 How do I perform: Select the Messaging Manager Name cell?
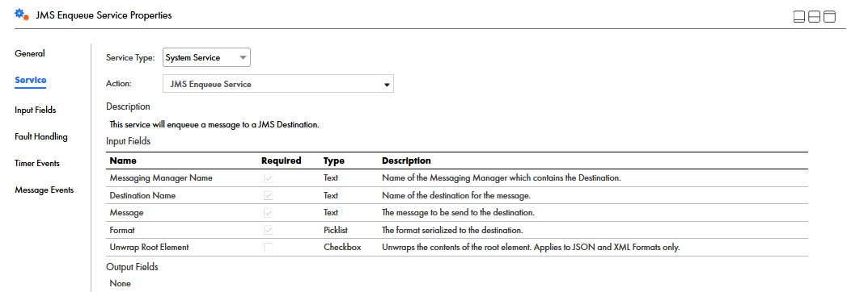(x=161, y=177)
